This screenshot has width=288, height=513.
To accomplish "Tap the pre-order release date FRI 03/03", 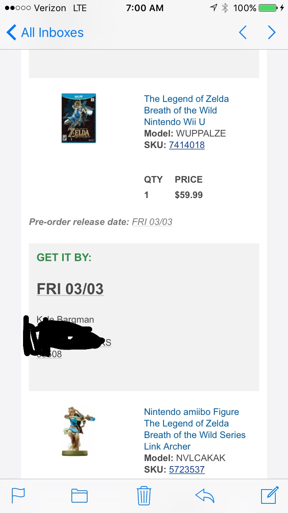I will pos(152,222).
